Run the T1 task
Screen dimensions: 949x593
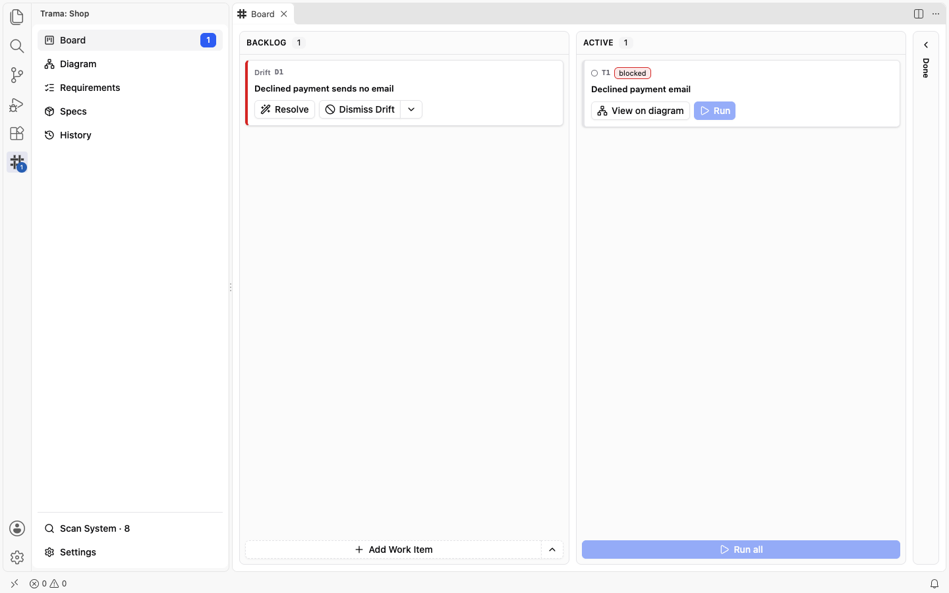[x=714, y=111]
